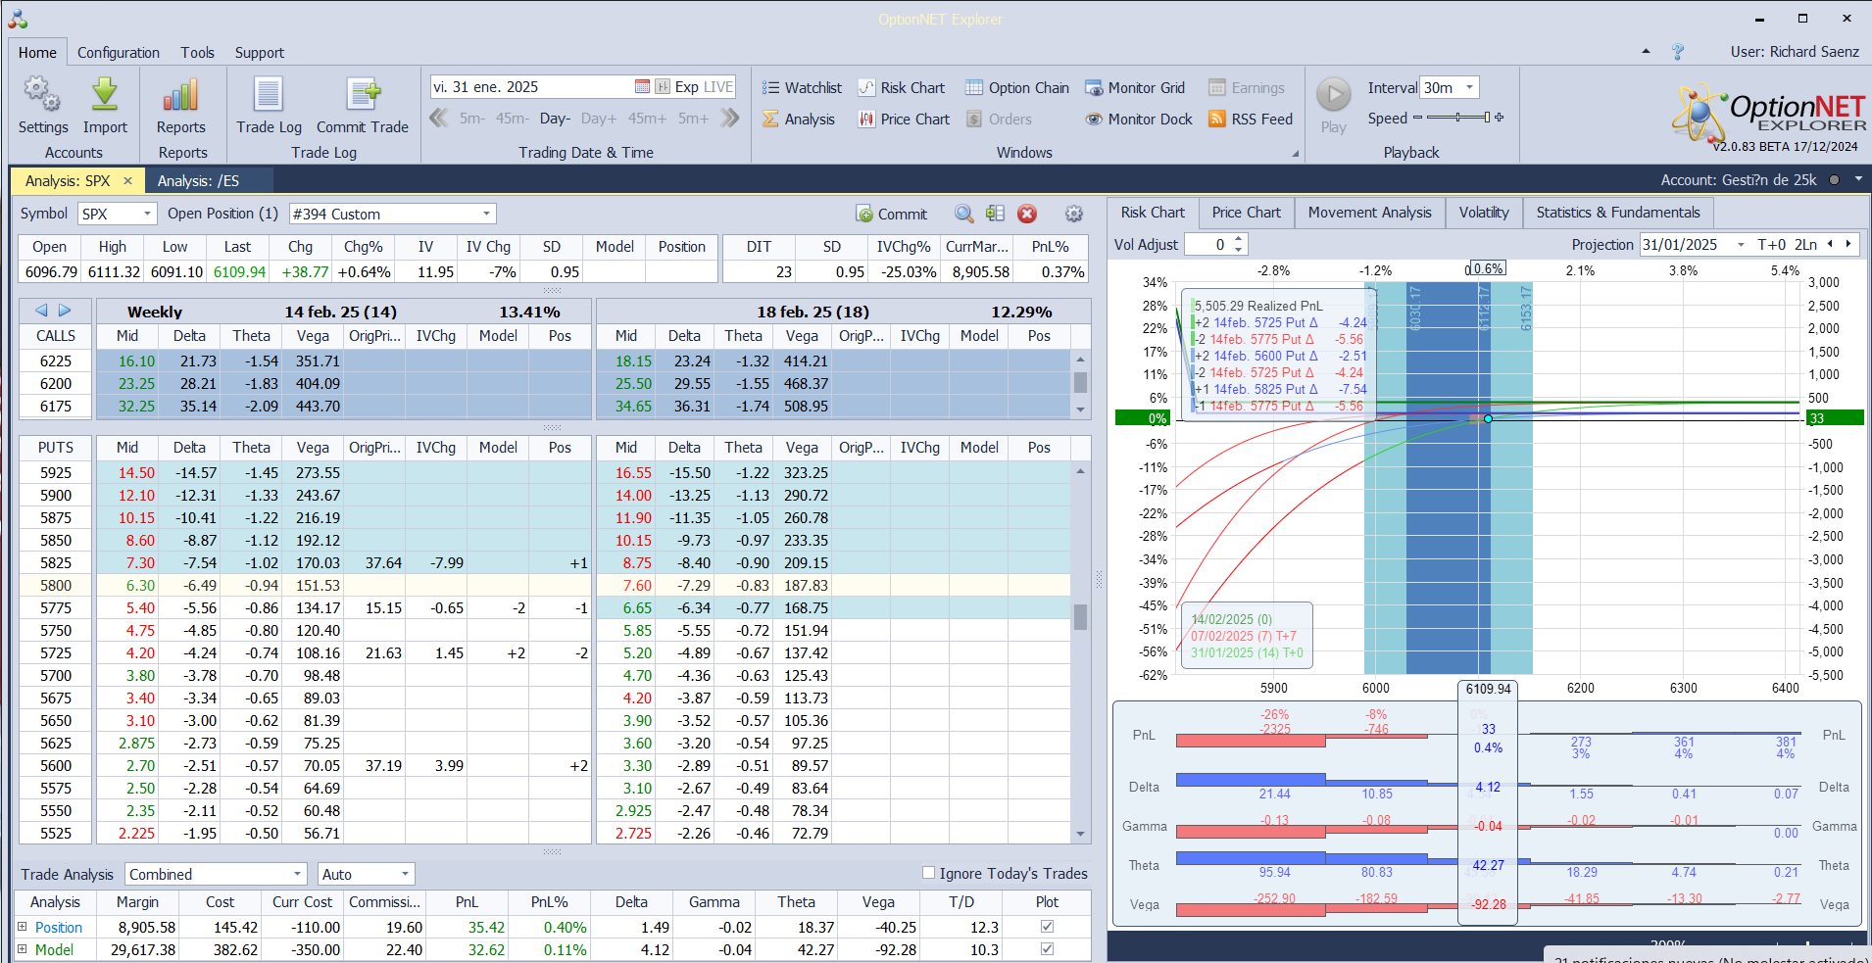Open the Projection date dropdown
The width and height of the screenshot is (1872, 963).
pyautogui.click(x=1741, y=245)
